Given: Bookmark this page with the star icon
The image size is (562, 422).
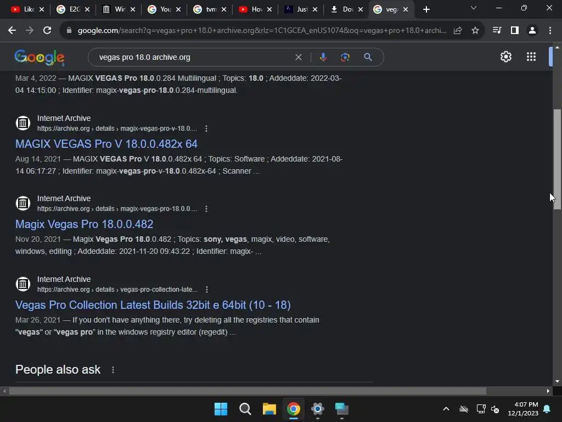Looking at the screenshot, I should coord(475,31).
